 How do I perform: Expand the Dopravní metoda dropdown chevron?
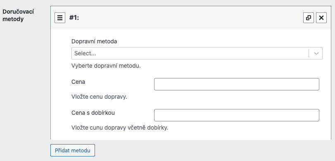point(316,53)
